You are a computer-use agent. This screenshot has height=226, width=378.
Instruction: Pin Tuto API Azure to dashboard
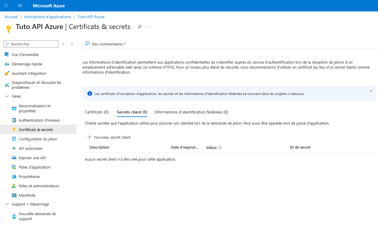[x=139, y=26]
